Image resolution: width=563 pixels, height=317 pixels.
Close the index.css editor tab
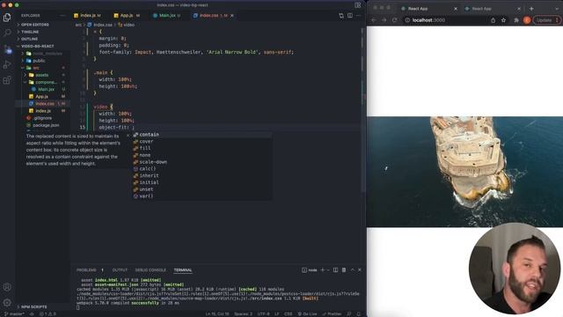(232, 16)
